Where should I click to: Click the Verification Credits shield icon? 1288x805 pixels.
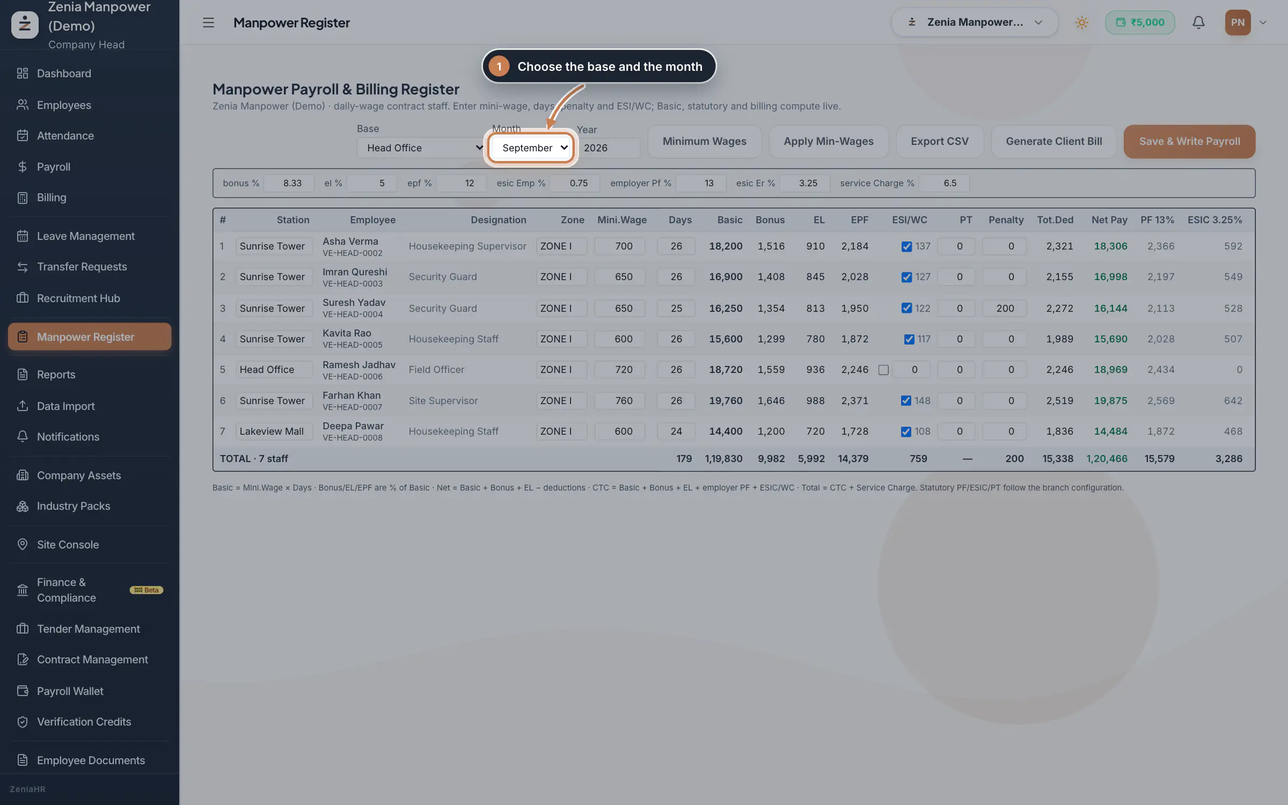[22, 722]
